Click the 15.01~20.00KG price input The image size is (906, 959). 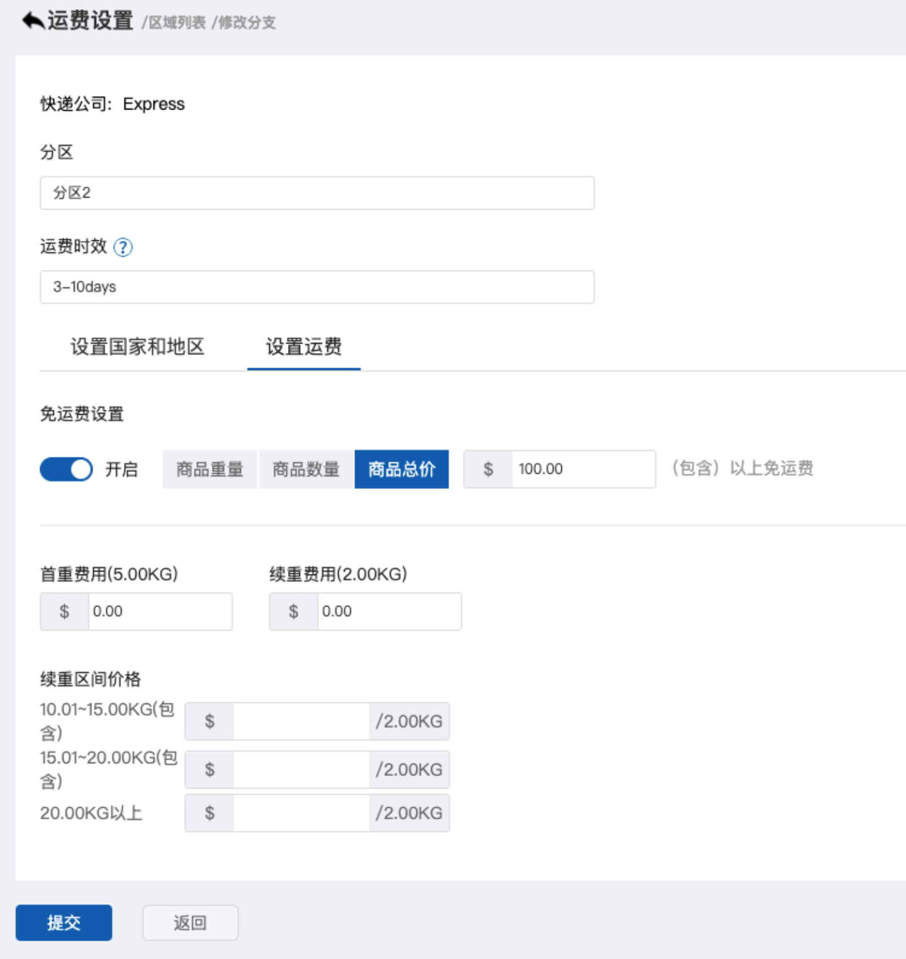tap(301, 770)
